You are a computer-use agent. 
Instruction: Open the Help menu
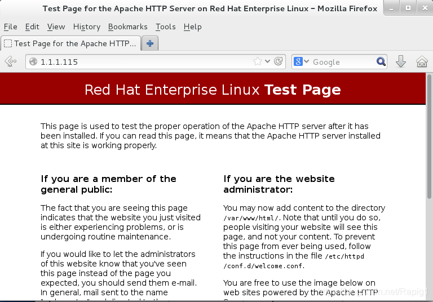click(192, 27)
